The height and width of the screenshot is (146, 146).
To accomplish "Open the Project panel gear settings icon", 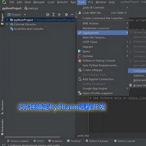I will [66, 15].
